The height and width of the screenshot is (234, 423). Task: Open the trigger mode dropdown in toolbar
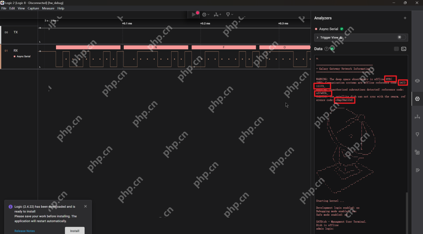click(x=205, y=15)
